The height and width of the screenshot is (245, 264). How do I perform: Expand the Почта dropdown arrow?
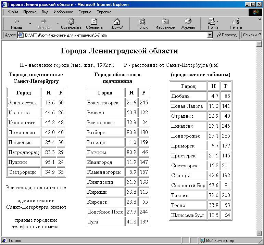coord(217,21)
